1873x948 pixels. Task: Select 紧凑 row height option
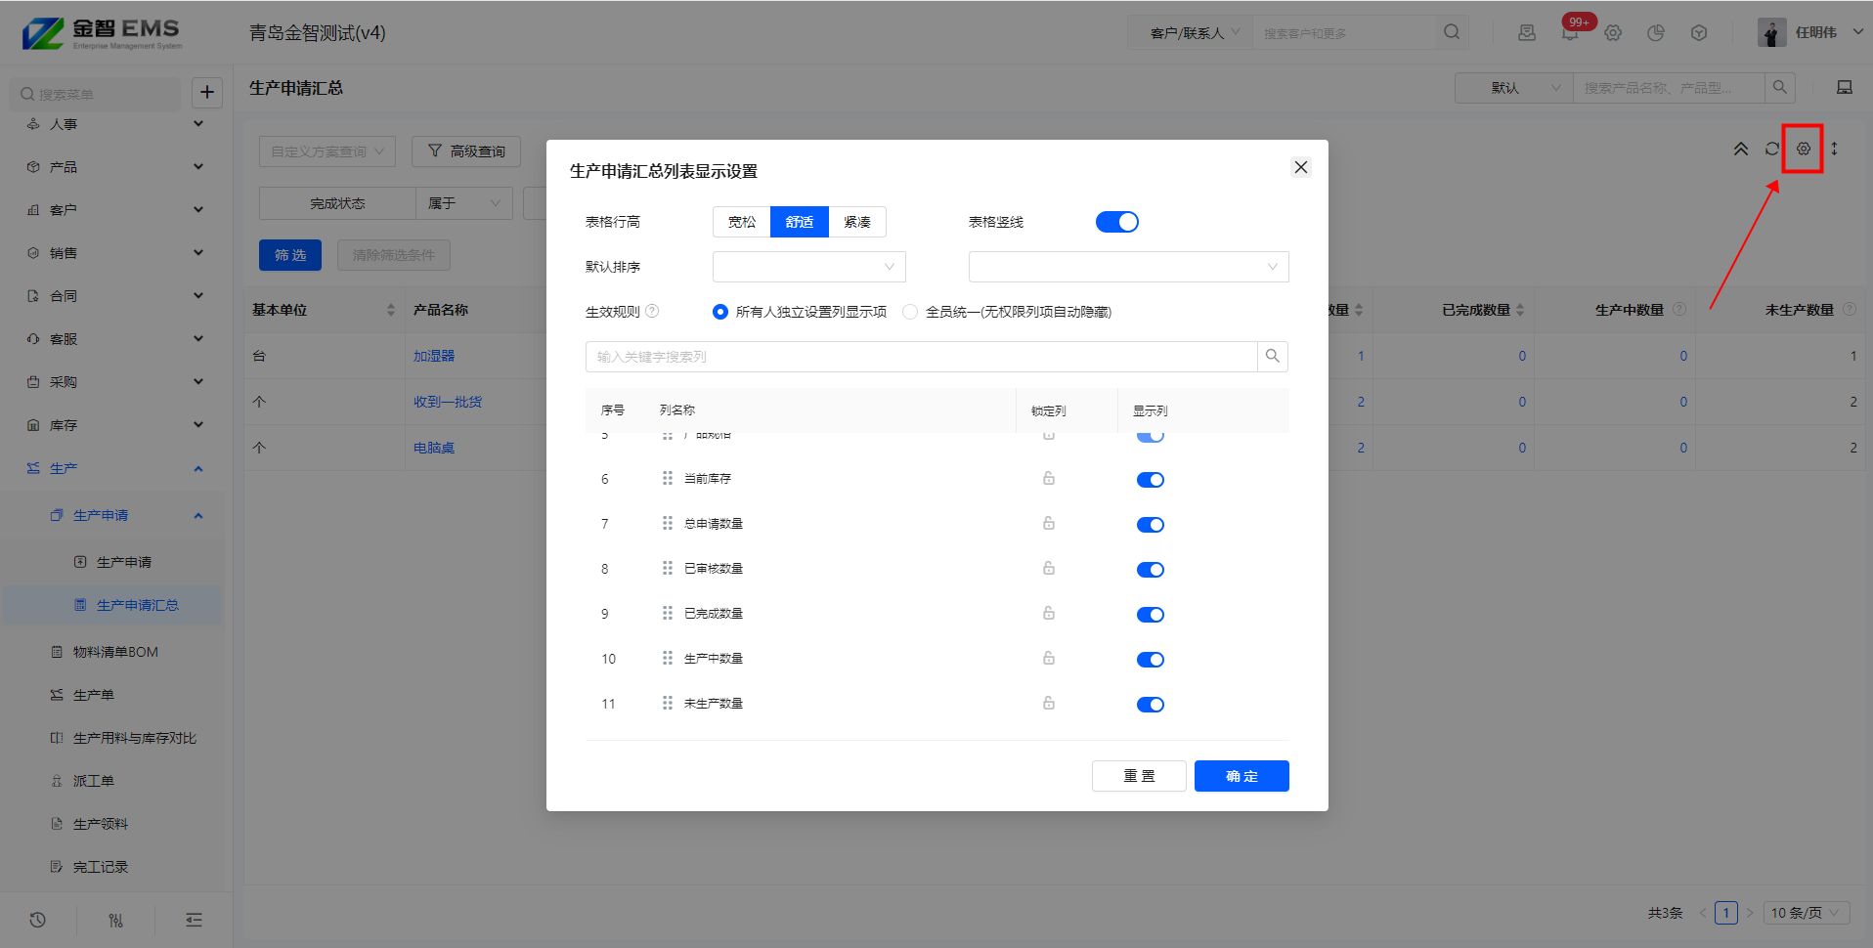point(856,222)
